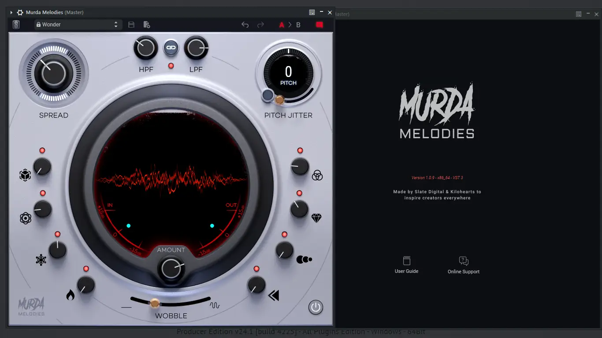Viewport: 602px width, 338px height.
Task: Select compare slot A
Action: [x=282, y=25]
